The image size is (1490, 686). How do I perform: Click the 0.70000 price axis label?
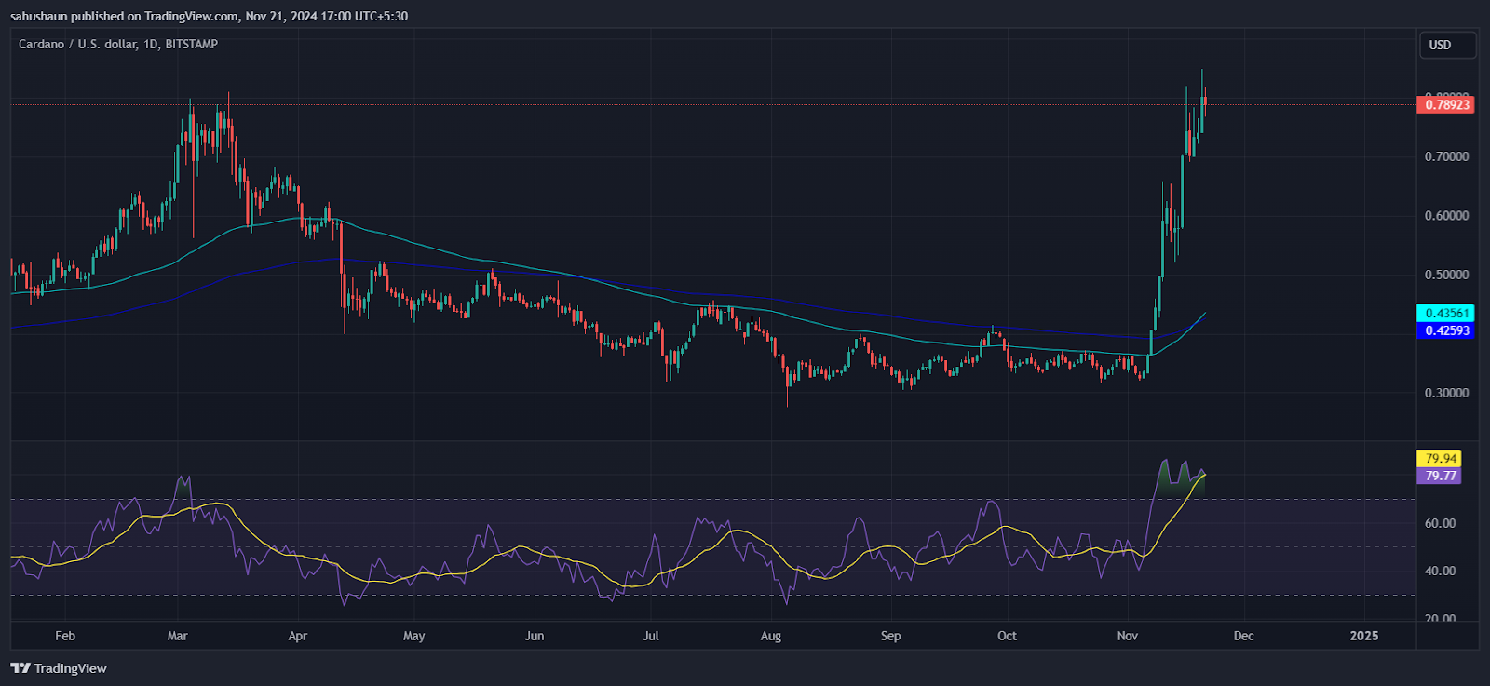tap(1446, 156)
